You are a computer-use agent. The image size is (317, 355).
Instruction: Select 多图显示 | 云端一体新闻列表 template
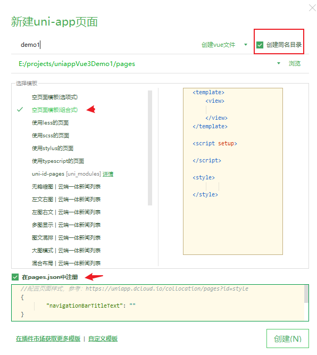(x=66, y=225)
